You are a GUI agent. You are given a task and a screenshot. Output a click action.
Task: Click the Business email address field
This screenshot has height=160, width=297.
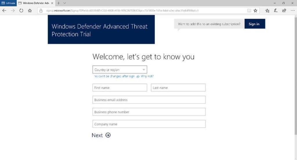149,100
